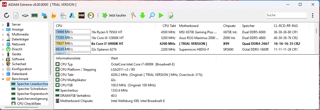Click the Refresh toolbar icon
The image size is (320, 110).
pos(7,15)
